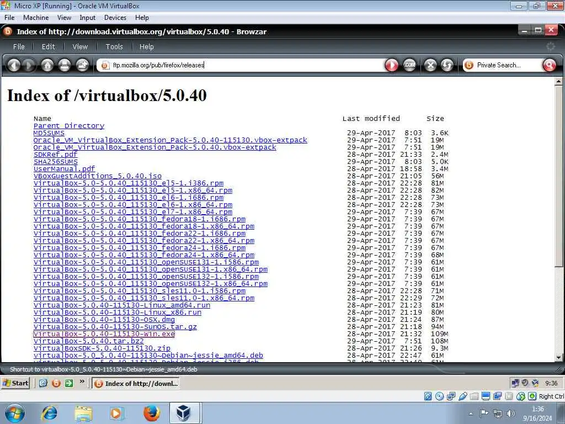Download VirtualBoxSDK-5.0.40-115130.zip link
Screen dimensions: 565x424
coord(102,348)
